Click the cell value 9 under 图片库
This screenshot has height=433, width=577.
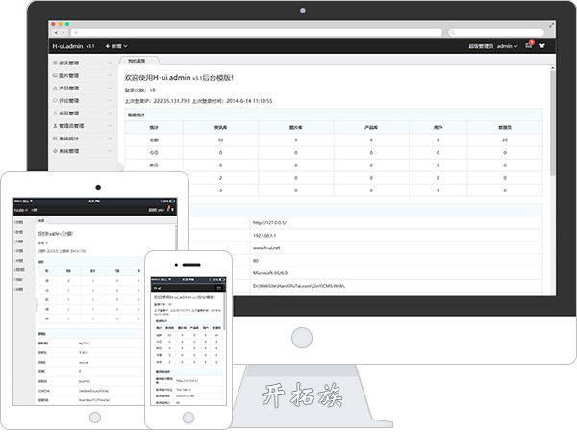click(x=295, y=140)
